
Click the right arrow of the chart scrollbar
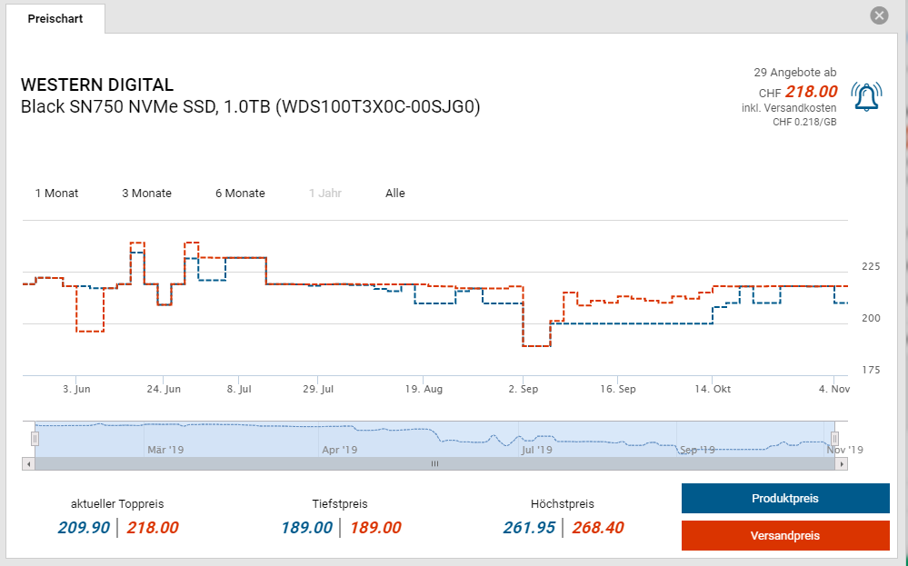pyautogui.click(x=842, y=463)
